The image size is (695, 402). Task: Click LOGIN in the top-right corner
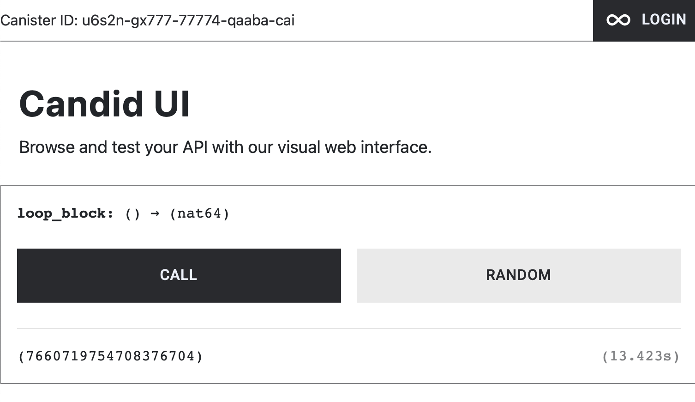[663, 19]
